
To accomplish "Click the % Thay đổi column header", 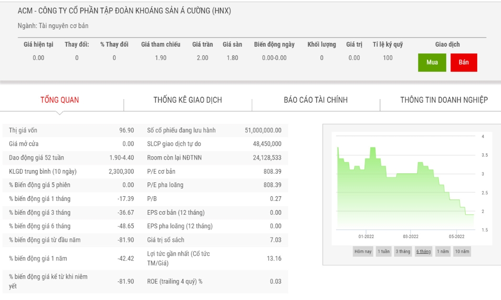I will [114, 45].
